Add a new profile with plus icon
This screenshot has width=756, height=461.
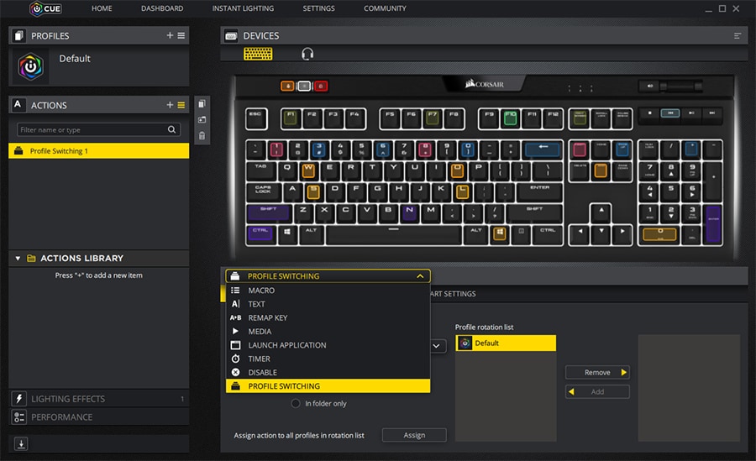170,35
